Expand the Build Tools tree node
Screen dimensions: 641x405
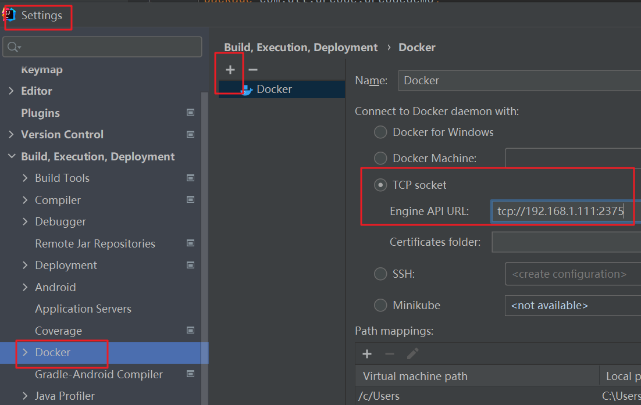25,178
